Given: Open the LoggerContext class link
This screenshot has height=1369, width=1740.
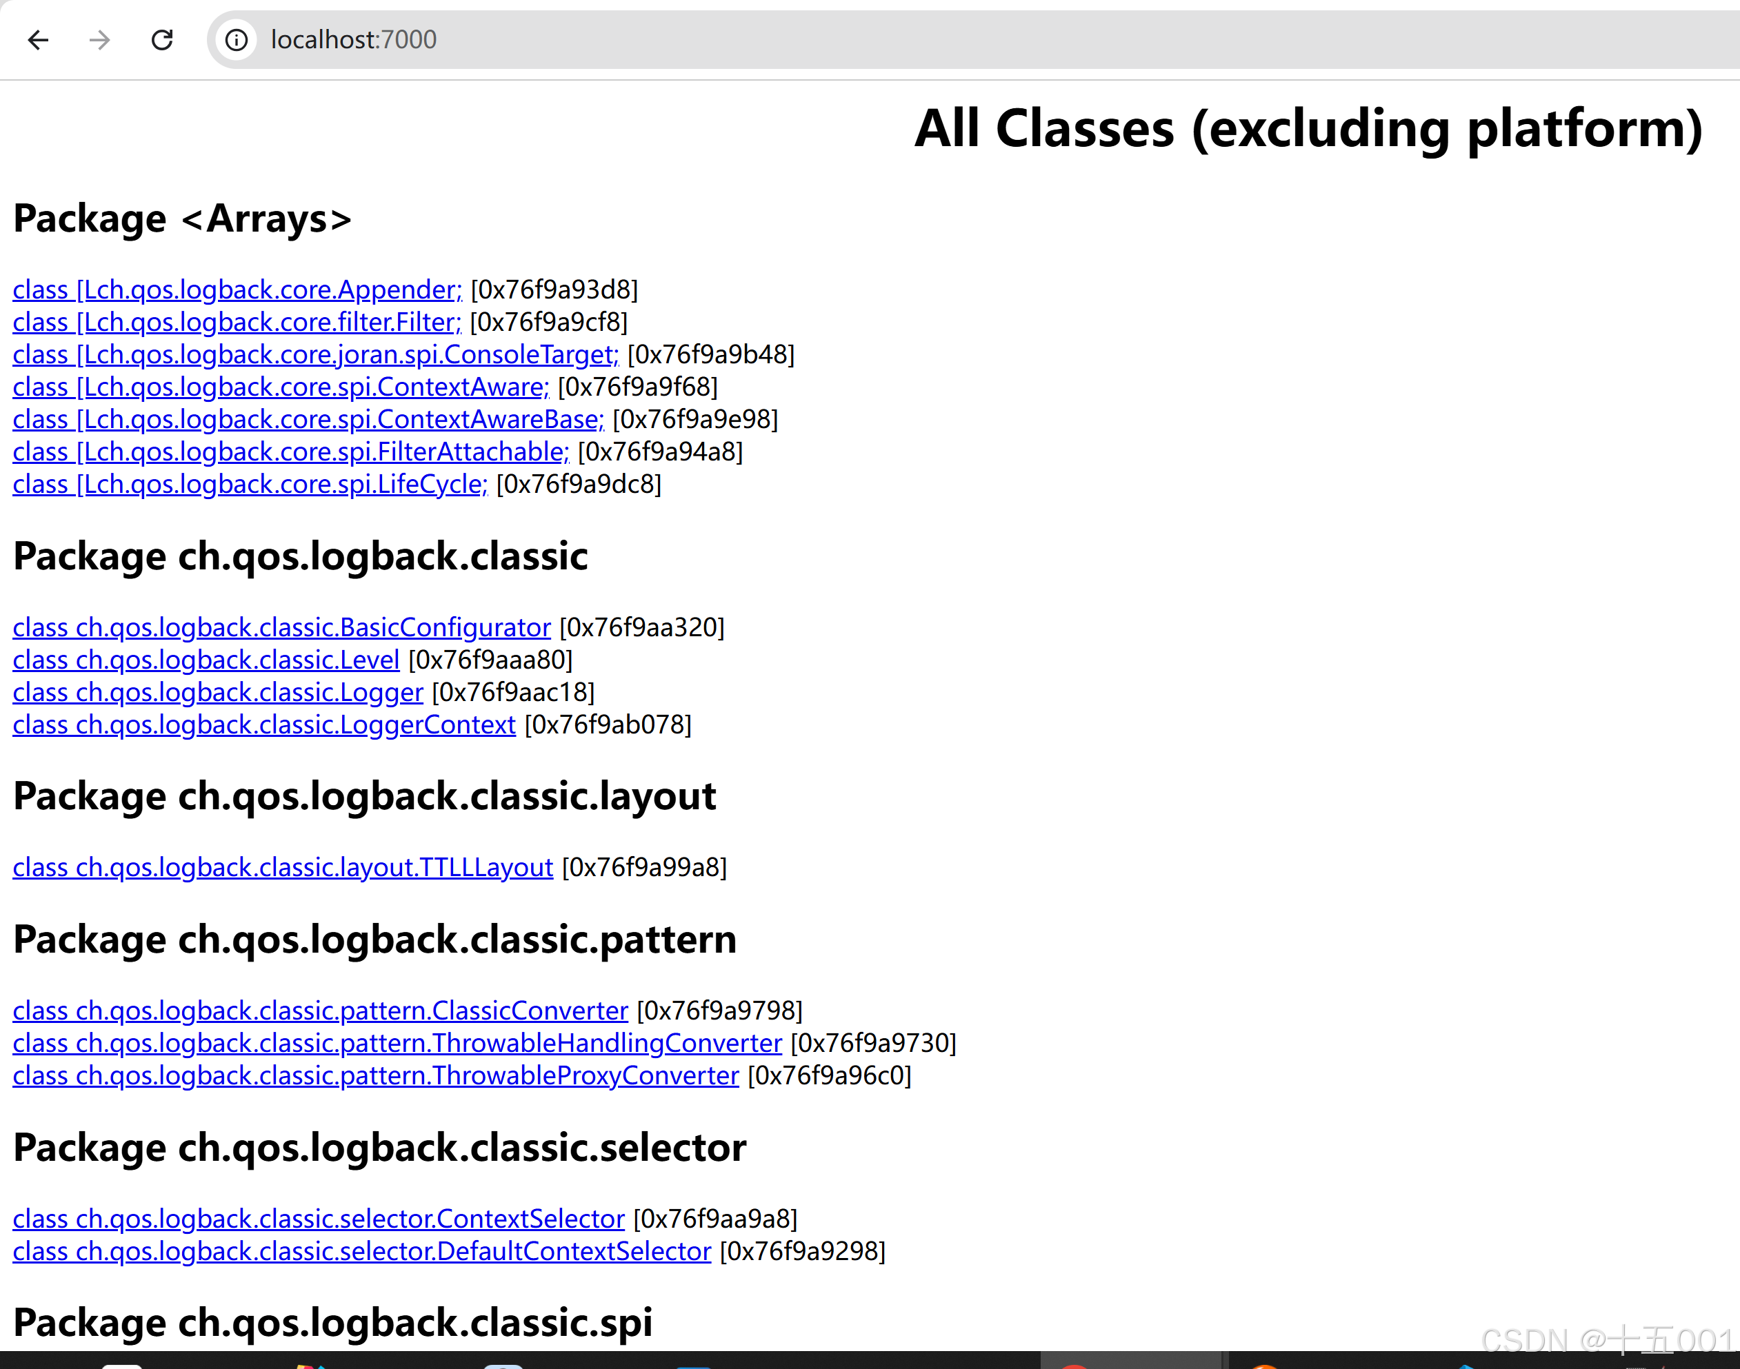Looking at the screenshot, I should tap(264, 724).
